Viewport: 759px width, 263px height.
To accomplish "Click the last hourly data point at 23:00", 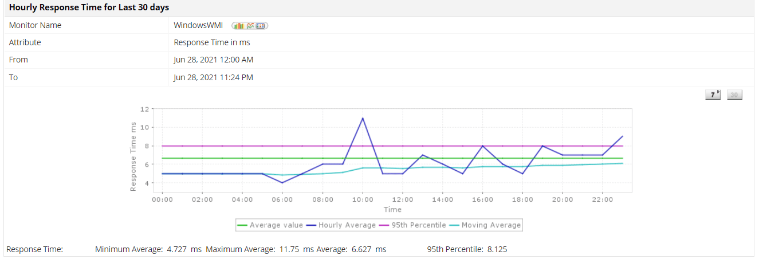I will (x=622, y=136).
